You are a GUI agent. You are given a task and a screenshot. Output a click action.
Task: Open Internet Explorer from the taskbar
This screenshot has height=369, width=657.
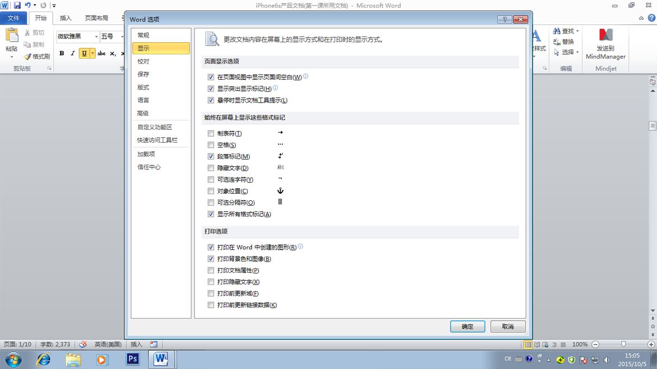pyautogui.click(x=44, y=359)
